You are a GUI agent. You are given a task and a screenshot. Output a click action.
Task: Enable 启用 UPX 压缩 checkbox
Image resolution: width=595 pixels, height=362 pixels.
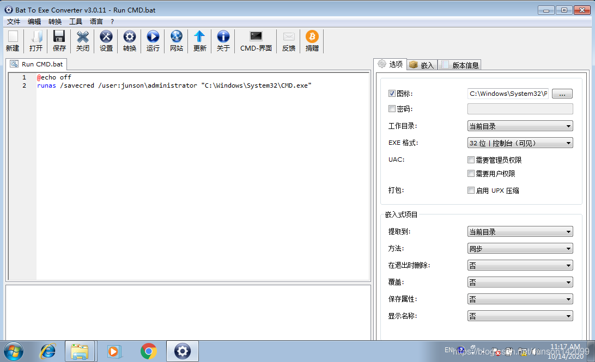click(471, 191)
